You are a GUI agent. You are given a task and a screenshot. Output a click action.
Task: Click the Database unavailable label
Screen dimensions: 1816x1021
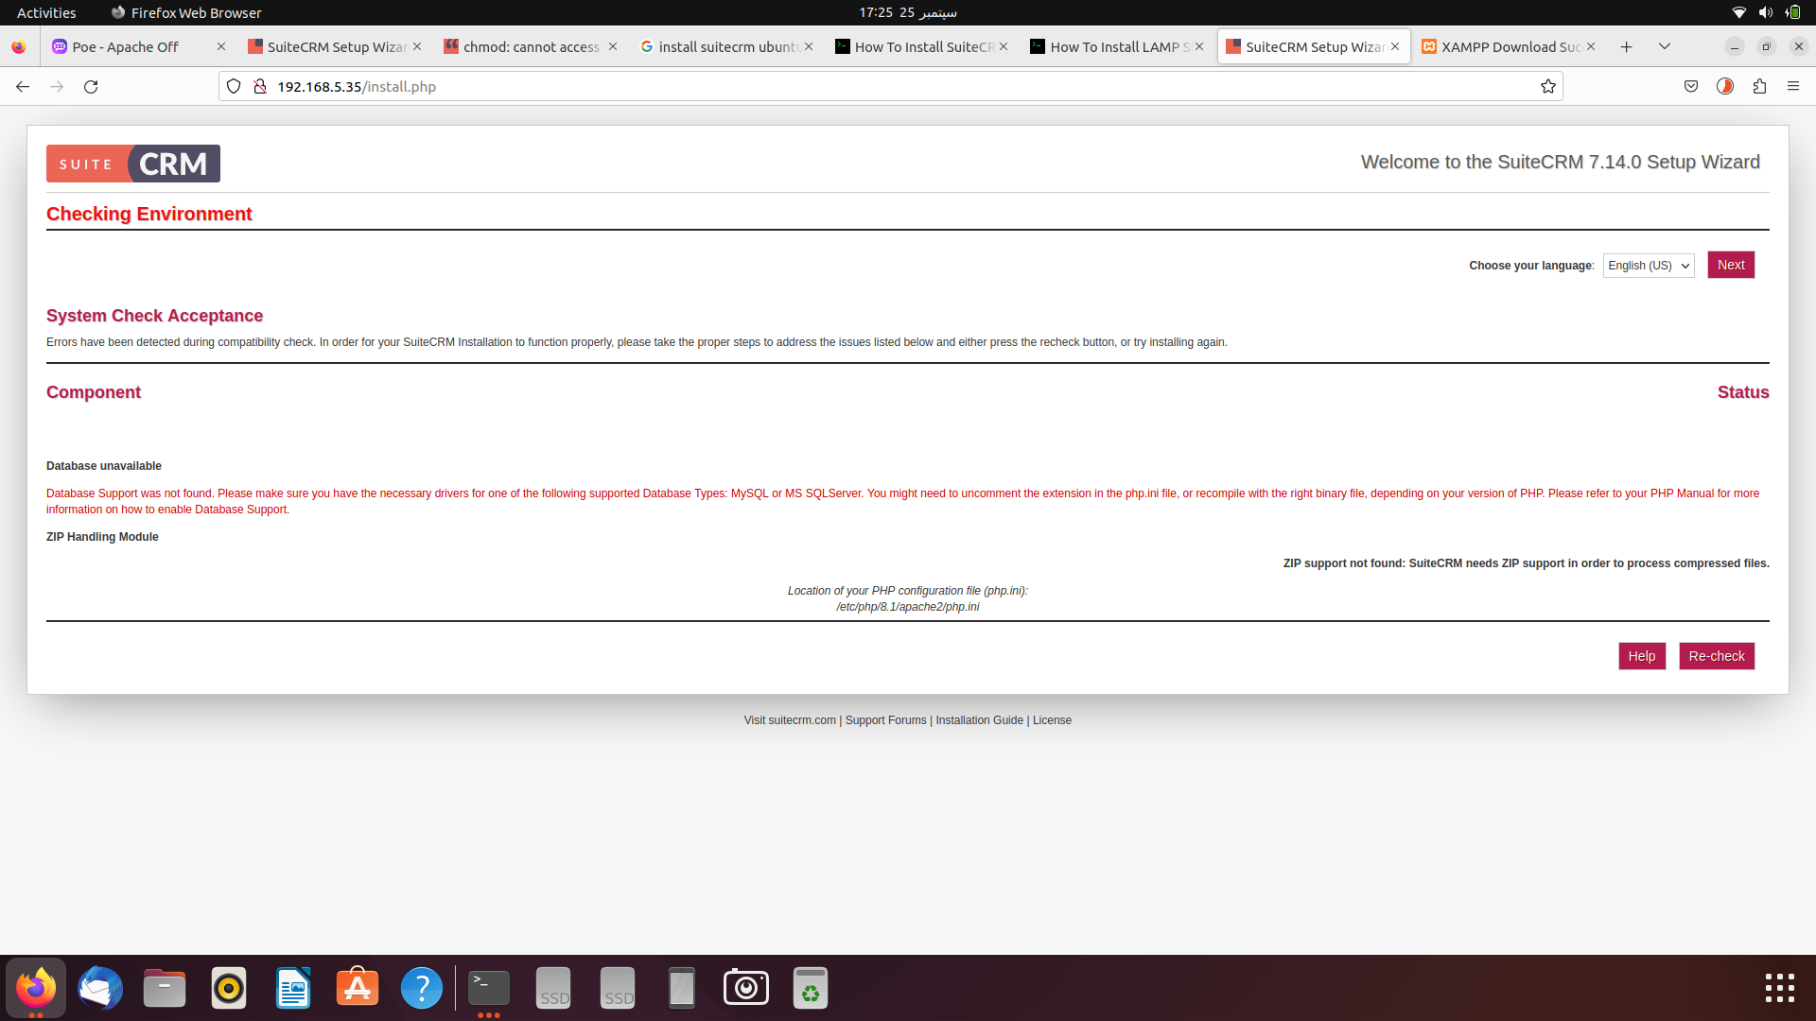click(104, 466)
